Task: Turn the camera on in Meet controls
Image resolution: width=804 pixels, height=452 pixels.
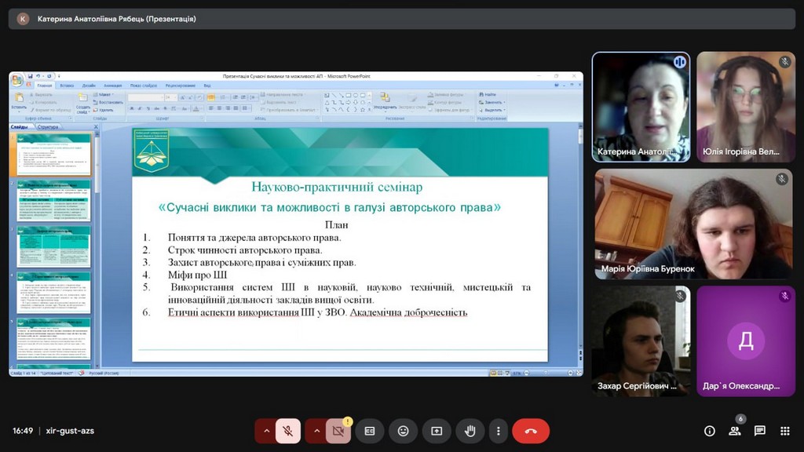Action: [x=338, y=431]
